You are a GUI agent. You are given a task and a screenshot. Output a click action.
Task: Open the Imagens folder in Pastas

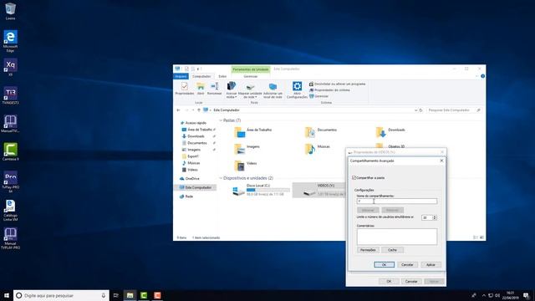click(x=247, y=149)
